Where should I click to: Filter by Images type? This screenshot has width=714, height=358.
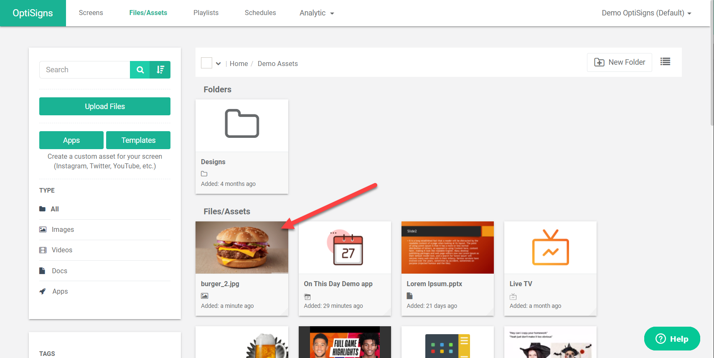pyautogui.click(x=105, y=229)
